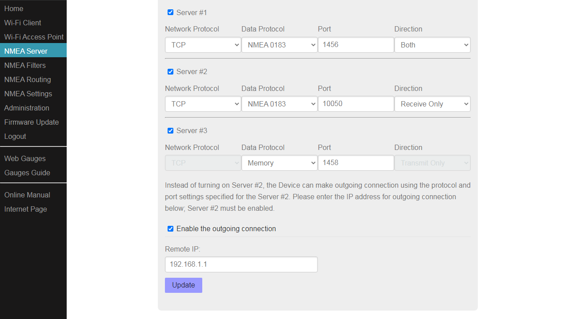The width and height of the screenshot is (569, 319).
Task: Click Server #2 port field showing 10050
Action: pos(356,104)
